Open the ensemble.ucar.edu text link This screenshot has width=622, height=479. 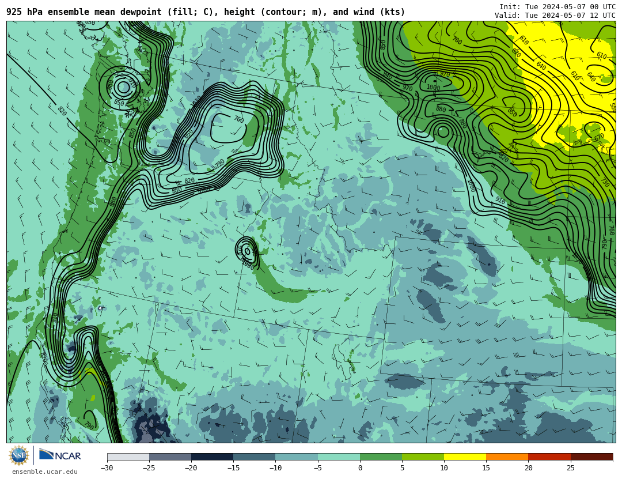[x=44, y=472]
